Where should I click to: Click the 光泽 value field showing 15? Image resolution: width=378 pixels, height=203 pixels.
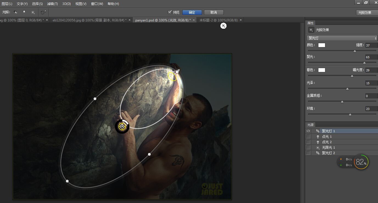(371, 83)
